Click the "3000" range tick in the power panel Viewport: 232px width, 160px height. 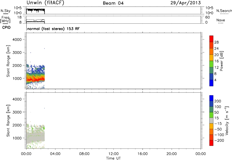[x=17, y=53]
